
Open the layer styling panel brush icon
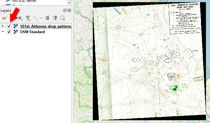[4, 18]
